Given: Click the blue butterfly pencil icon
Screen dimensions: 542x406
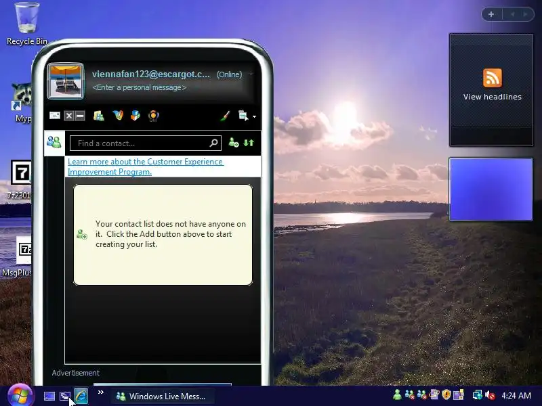Looking at the screenshot, I should (x=118, y=115).
